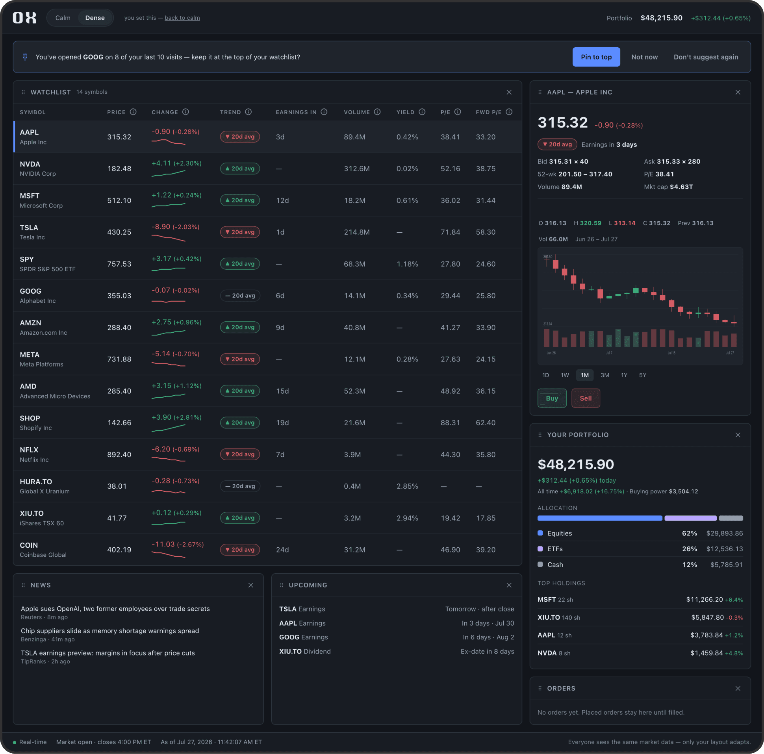Click the pin icon in the suggestion banner

[25, 57]
